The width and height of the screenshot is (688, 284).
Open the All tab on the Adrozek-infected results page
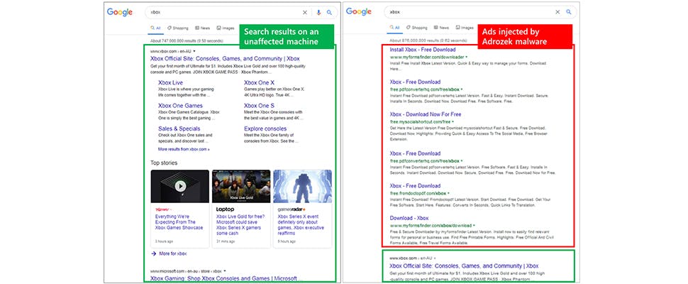click(x=394, y=28)
